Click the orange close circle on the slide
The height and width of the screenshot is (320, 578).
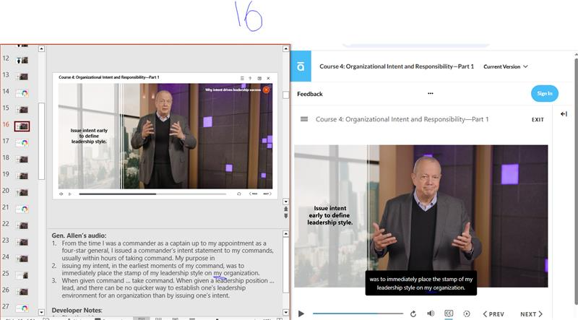[x=266, y=90]
